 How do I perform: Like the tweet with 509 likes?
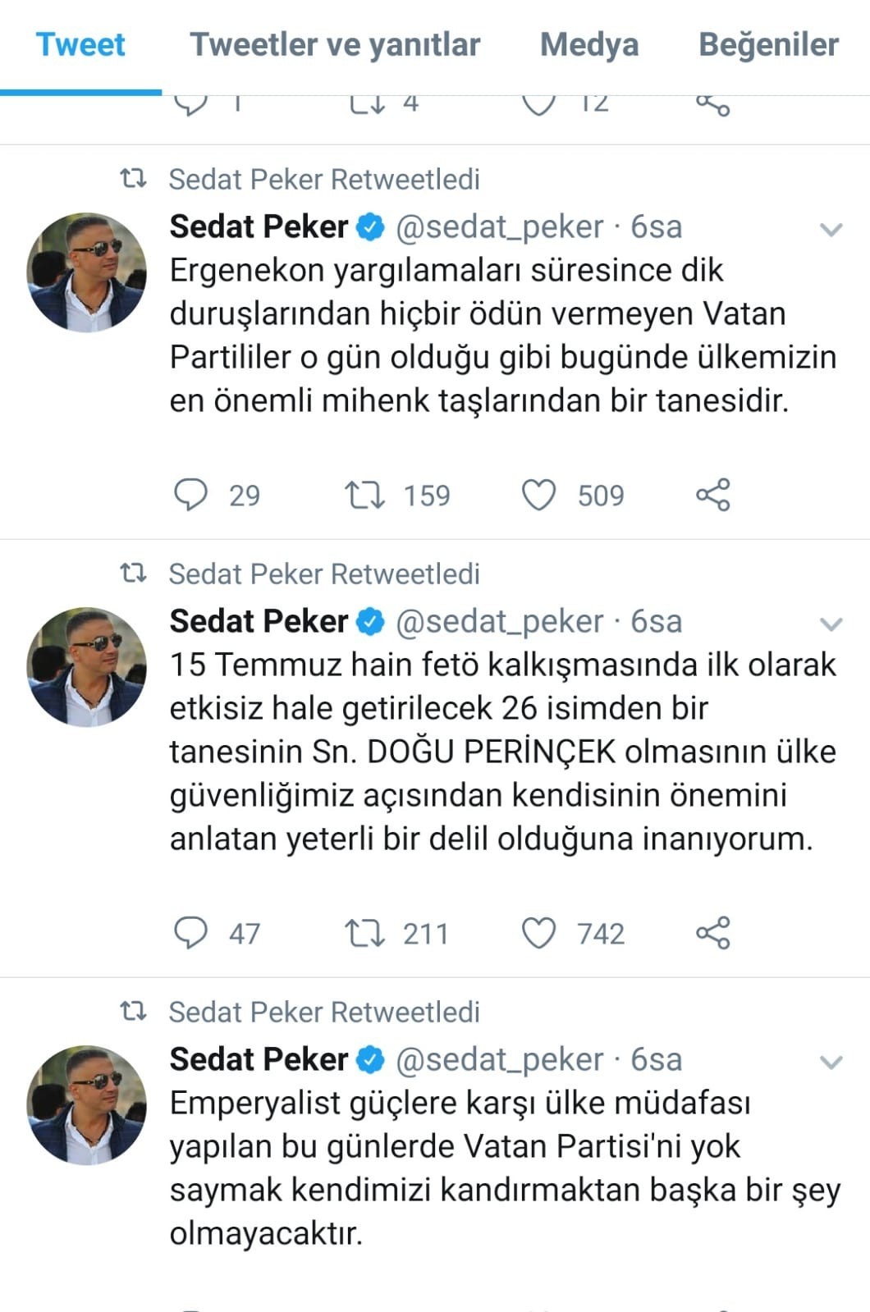point(539,495)
